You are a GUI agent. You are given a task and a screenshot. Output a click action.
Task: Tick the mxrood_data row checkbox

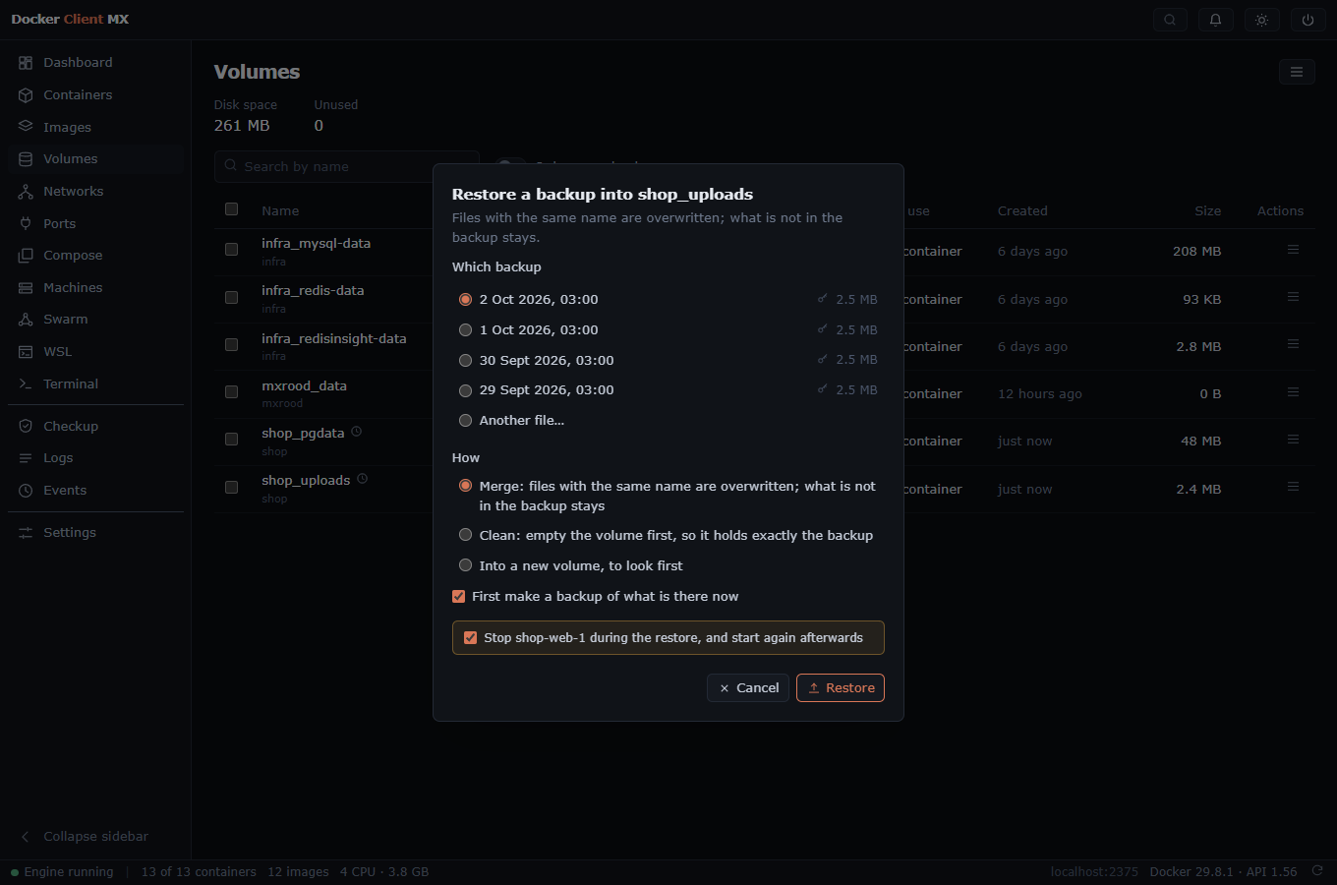click(231, 391)
